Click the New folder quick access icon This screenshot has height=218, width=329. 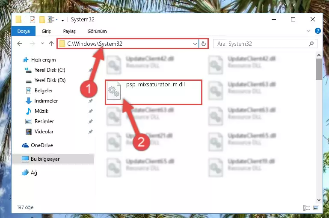[x=42, y=20]
